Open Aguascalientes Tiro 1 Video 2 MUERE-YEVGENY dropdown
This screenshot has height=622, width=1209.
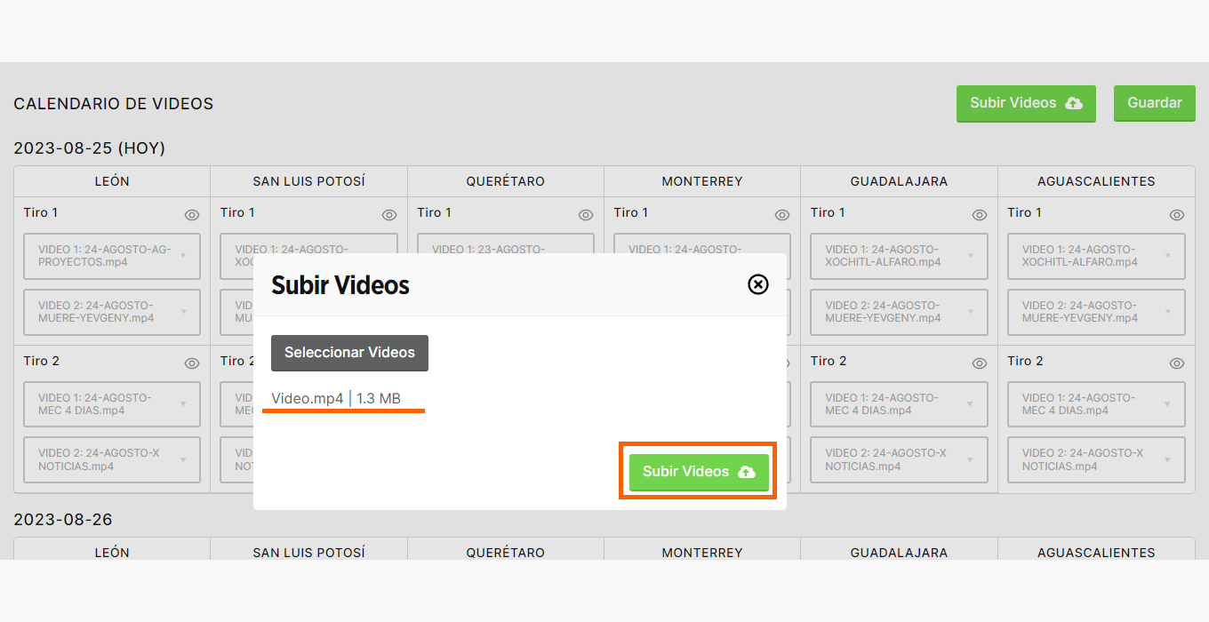click(1096, 312)
